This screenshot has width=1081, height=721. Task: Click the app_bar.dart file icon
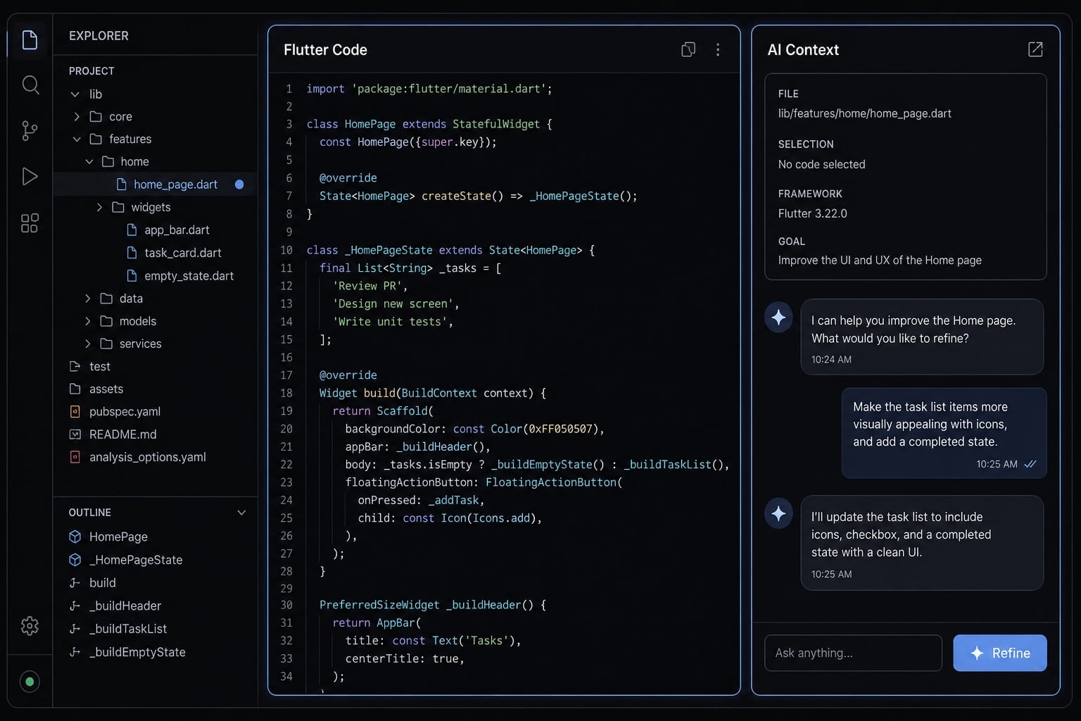pos(132,230)
